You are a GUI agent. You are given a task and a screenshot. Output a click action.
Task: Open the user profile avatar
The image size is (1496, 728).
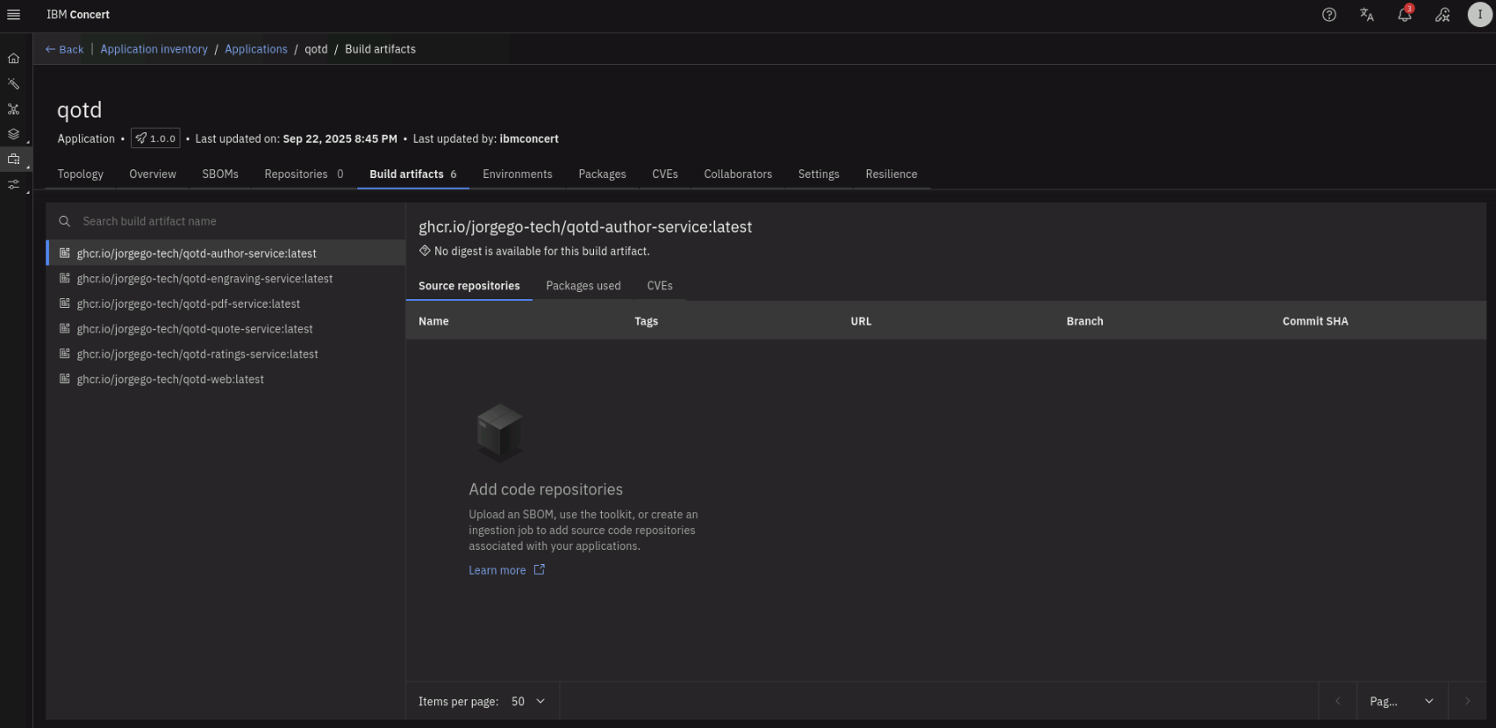pos(1479,15)
